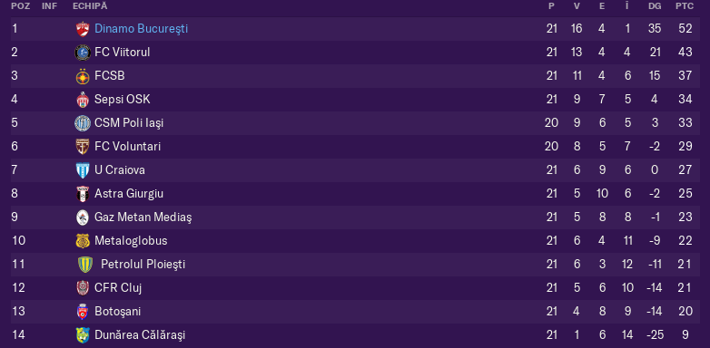
Task: Click the FCSB club crest icon
Action: pos(83,76)
